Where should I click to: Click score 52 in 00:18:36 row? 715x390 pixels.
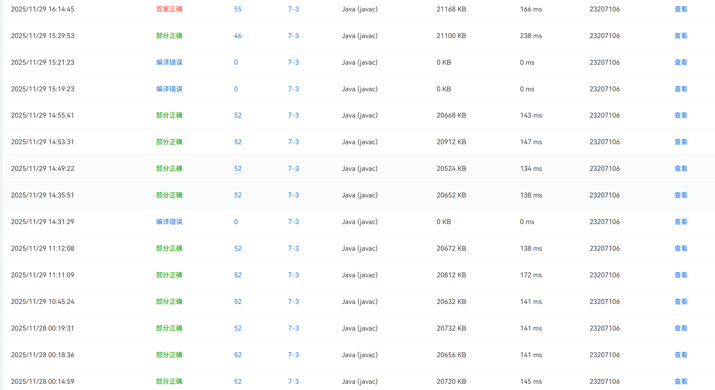click(238, 355)
